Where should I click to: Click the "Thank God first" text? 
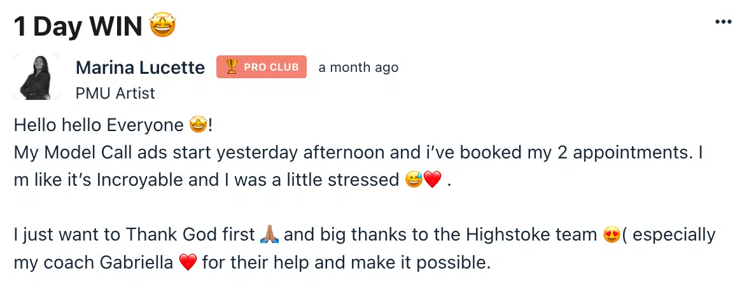click(190, 235)
